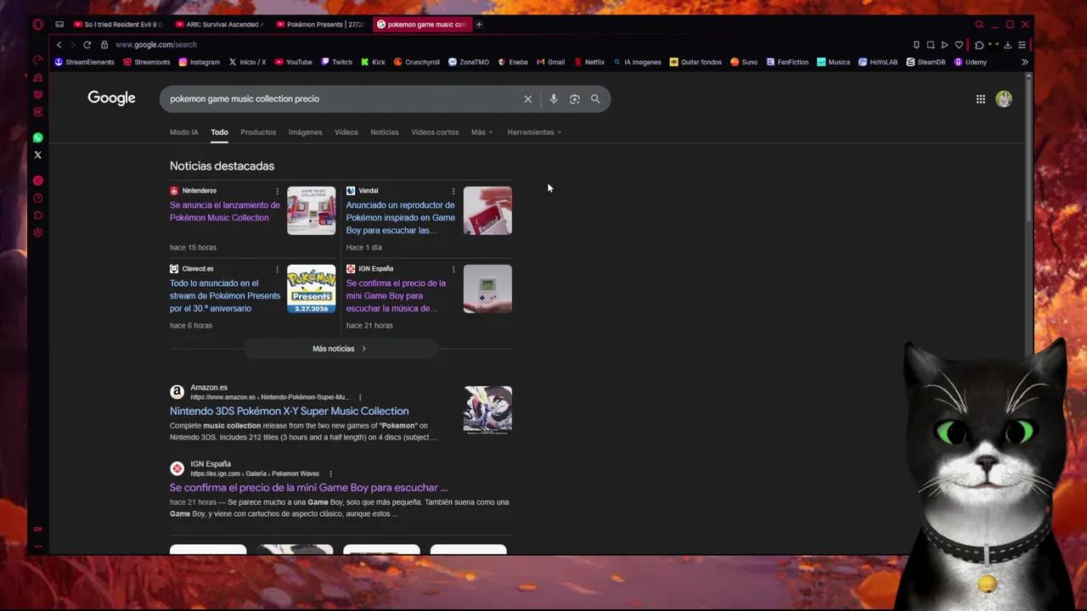Open Twitch panel in the Opera sidebar
Viewport: 1087px width, 611px height.
coord(37,94)
